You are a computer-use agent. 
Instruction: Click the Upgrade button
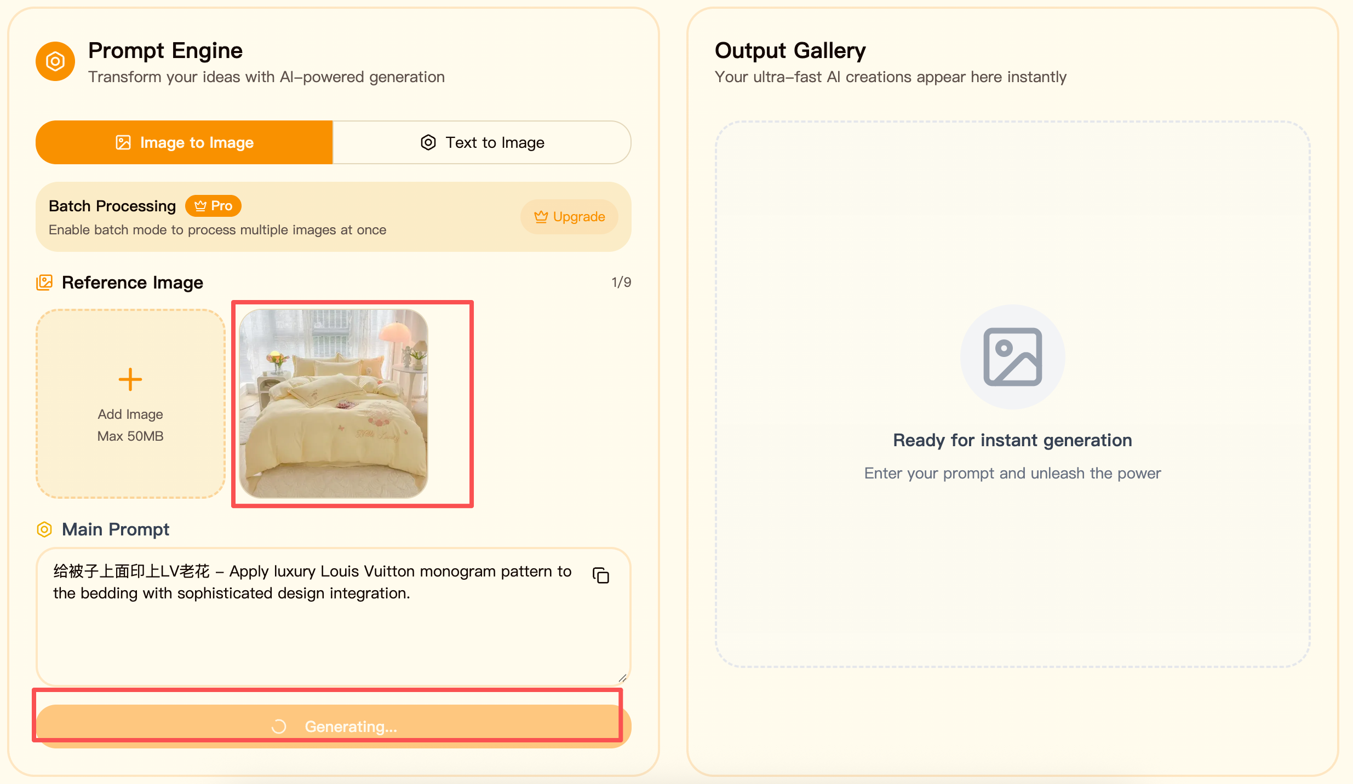(x=569, y=217)
